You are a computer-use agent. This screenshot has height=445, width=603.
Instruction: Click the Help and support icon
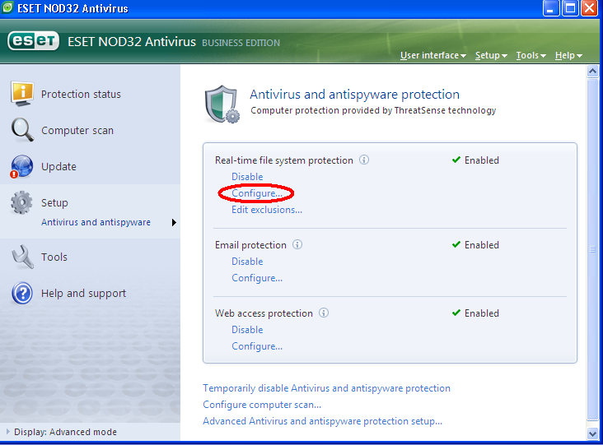[22, 293]
